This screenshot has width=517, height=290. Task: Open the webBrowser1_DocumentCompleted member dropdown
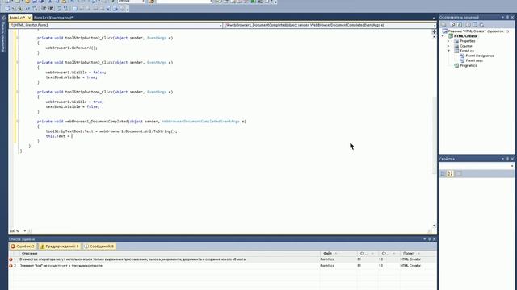[435, 25]
